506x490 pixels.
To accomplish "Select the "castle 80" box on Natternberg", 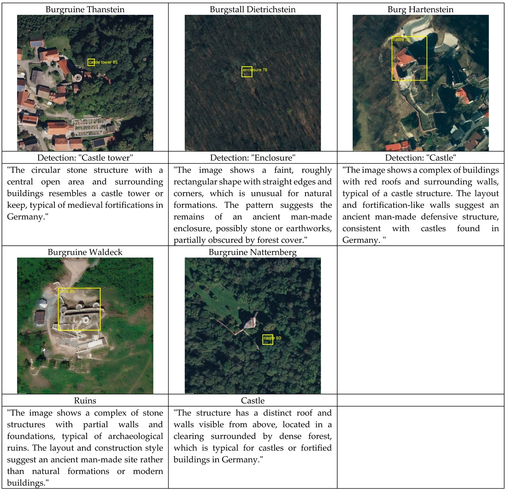I will pos(268,339).
